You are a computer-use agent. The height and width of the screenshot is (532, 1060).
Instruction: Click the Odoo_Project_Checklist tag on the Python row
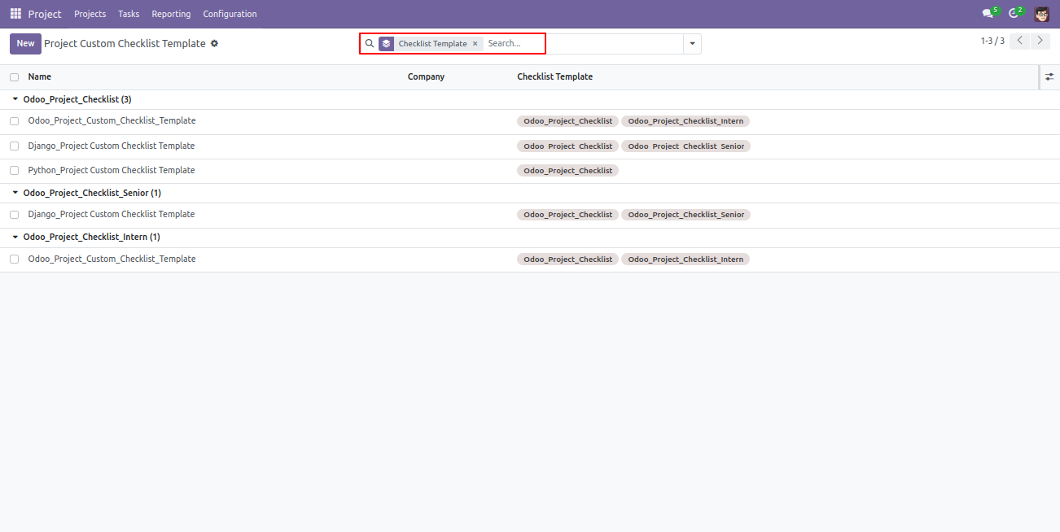(x=567, y=171)
